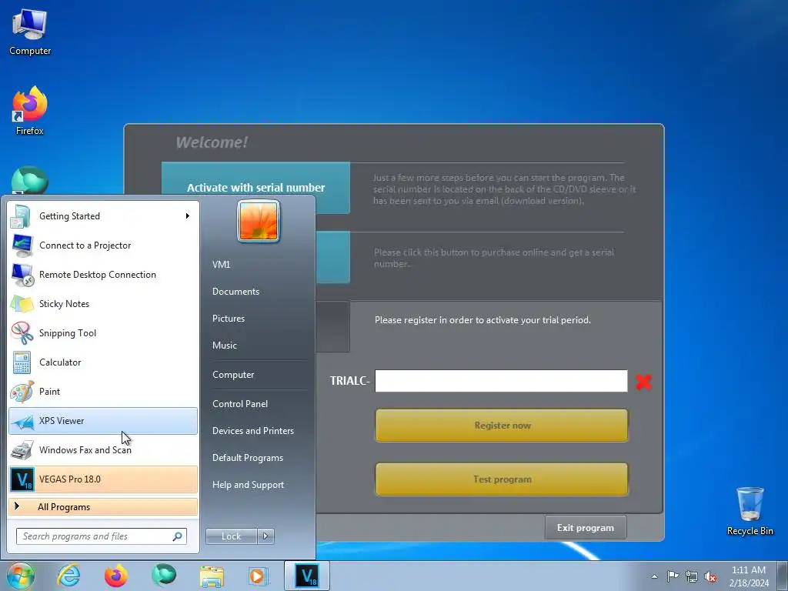Click the network tray icon

692,576
